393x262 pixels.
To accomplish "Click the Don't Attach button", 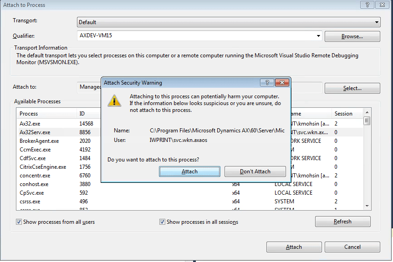I will (255, 171).
